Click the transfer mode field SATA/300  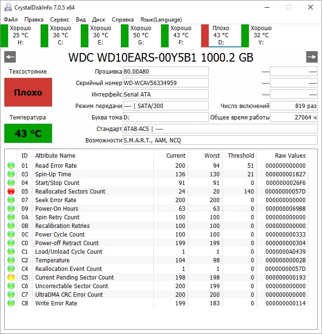tap(166, 106)
